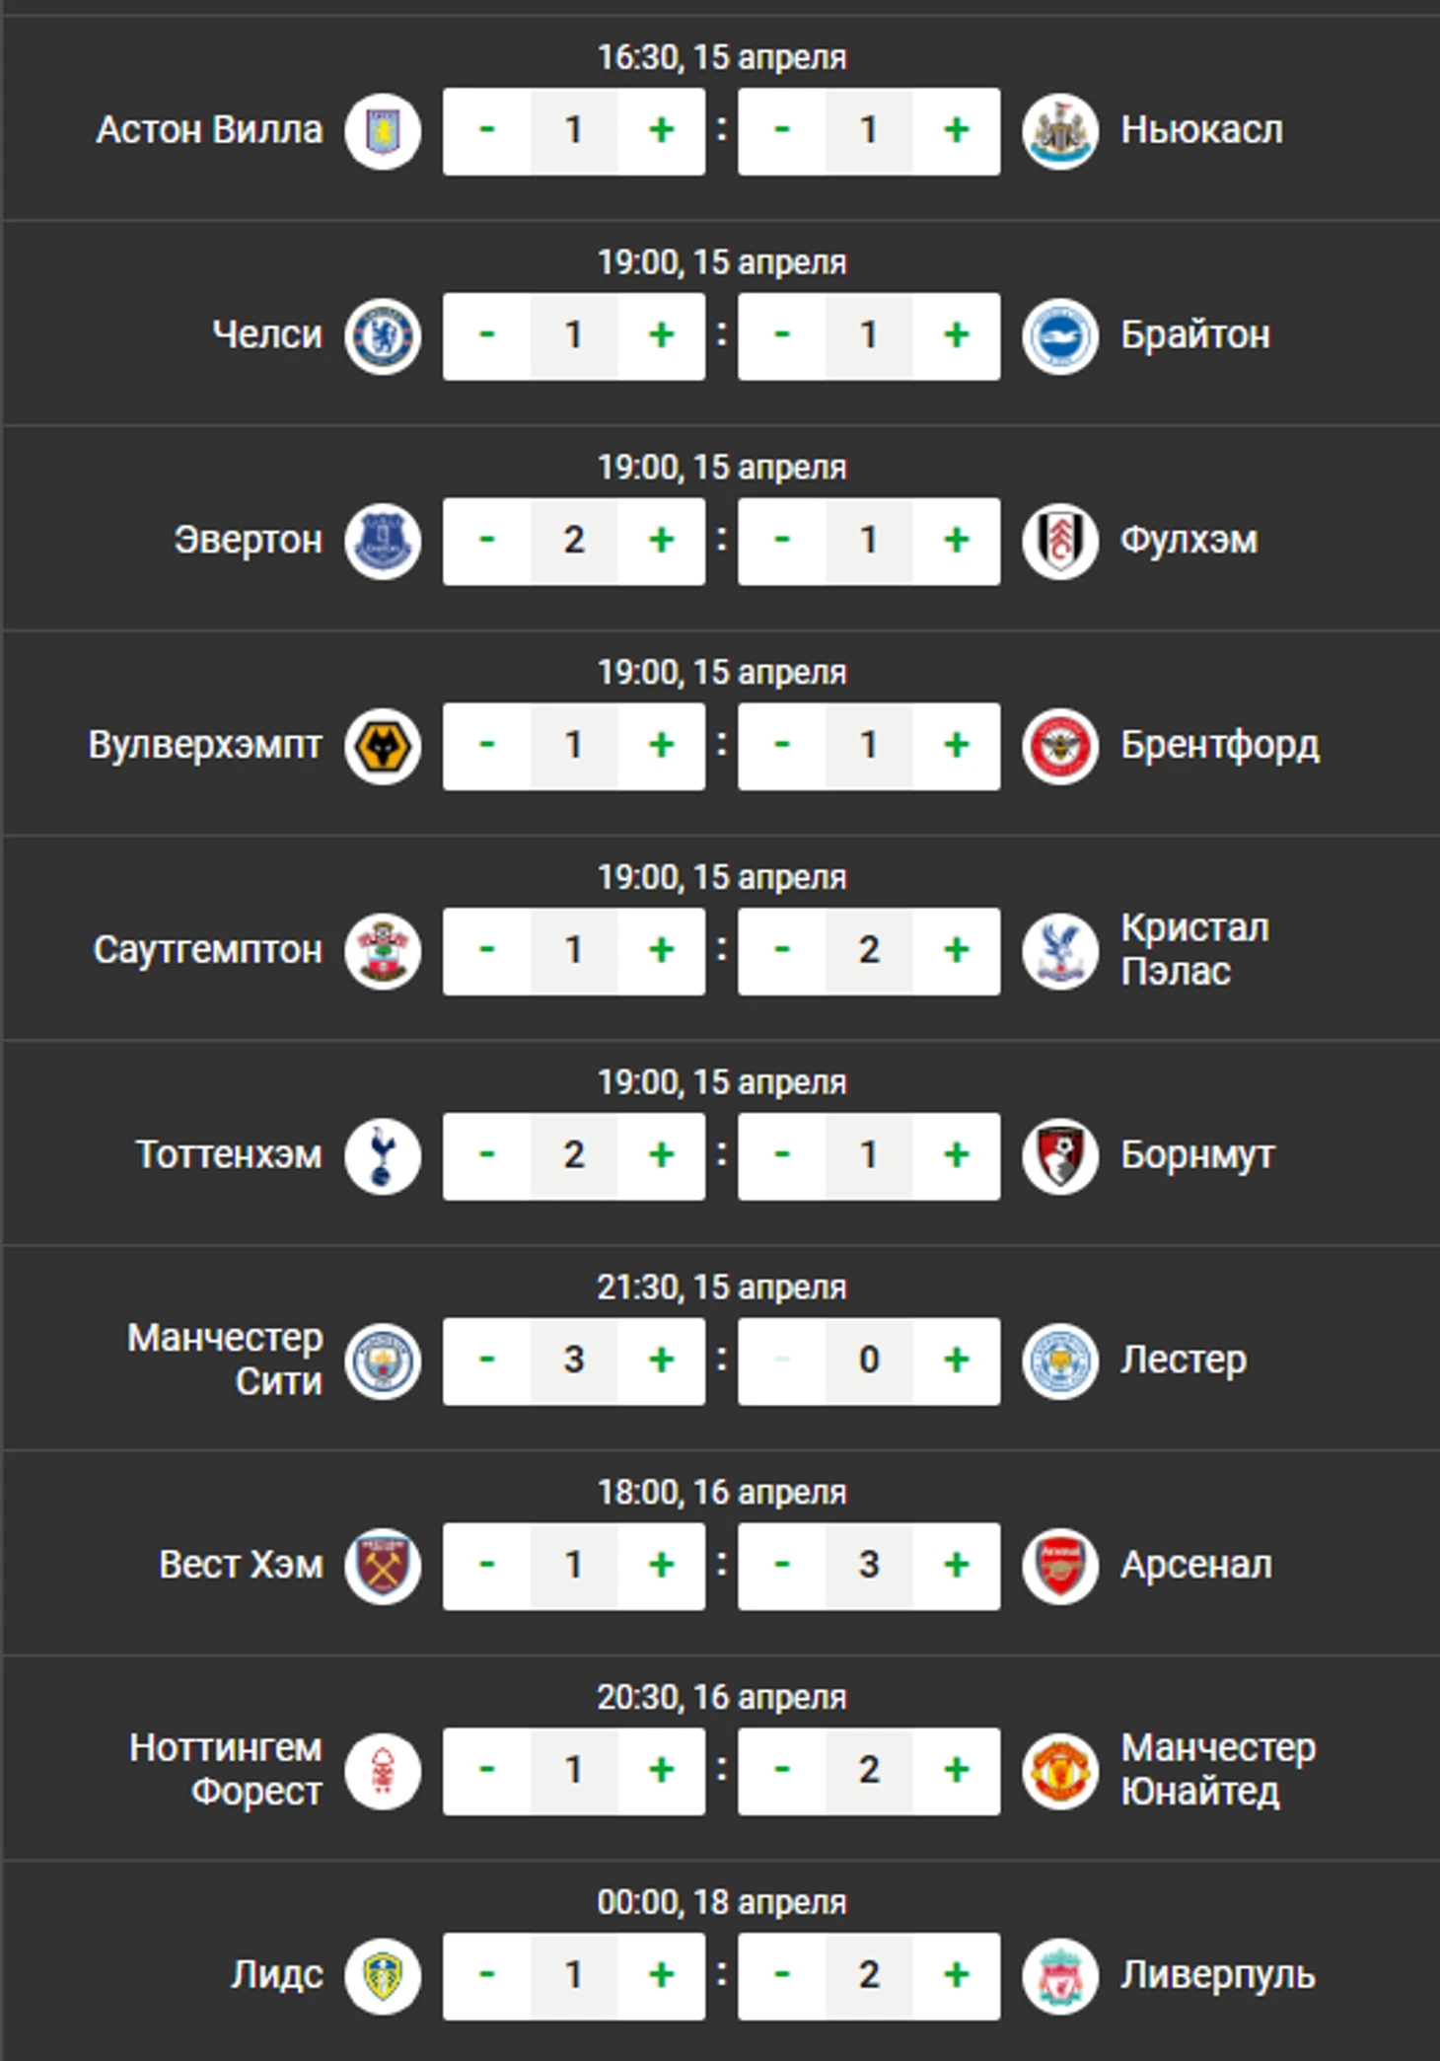This screenshot has width=1440, height=2061.
Task: Click the Wolverhampton wolf crest
Action: pyautogui.click(x=383, y=747)
